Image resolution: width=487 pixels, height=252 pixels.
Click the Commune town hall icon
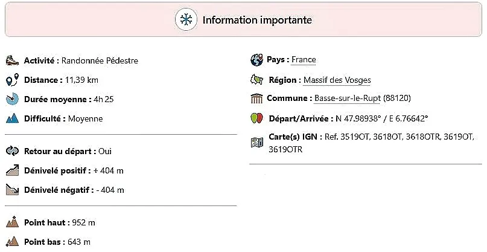pyautogui.click(x=256, y=99)
